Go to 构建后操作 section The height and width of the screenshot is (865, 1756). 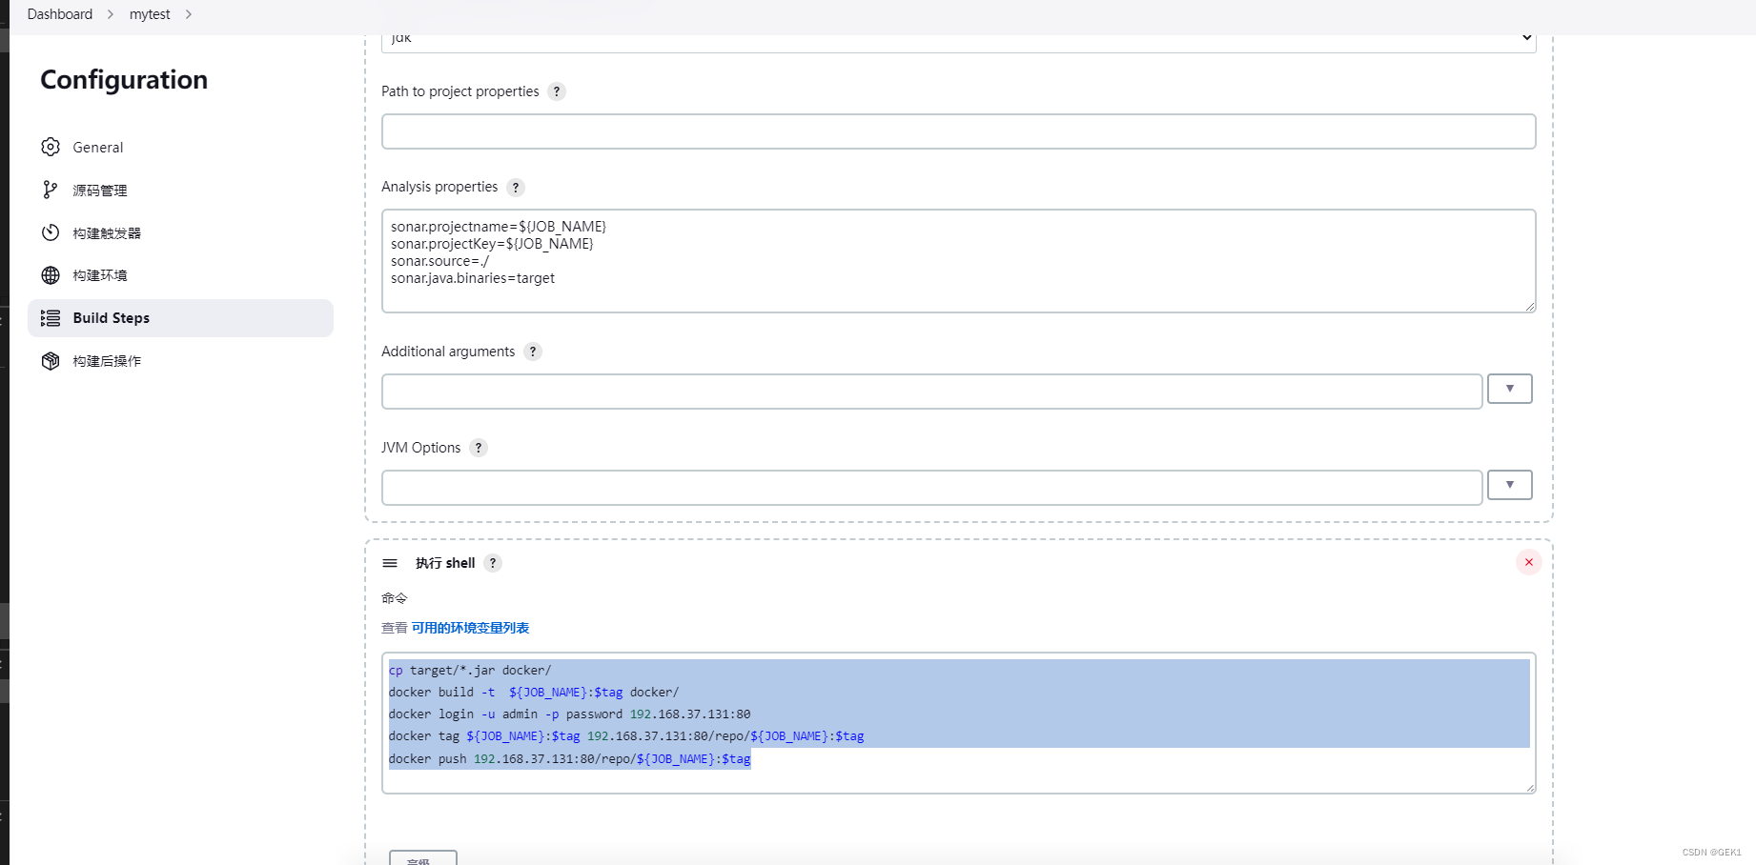(x=180, y=361)
